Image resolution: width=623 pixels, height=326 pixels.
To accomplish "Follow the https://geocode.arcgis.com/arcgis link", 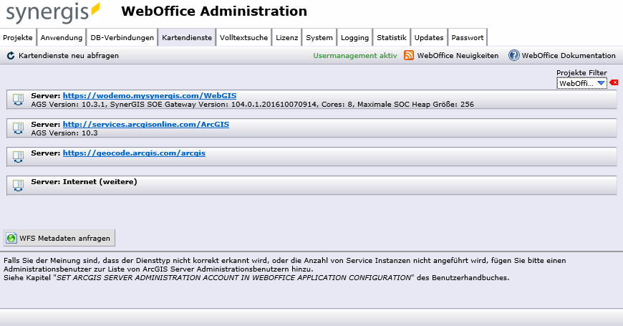I will [x=134, y=153].
